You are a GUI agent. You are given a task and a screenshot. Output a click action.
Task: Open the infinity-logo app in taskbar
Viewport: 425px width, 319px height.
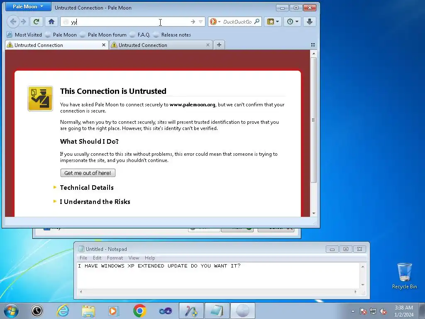(165, 311)
